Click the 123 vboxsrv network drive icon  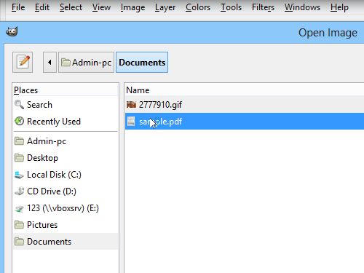click(x=19, y=208)
